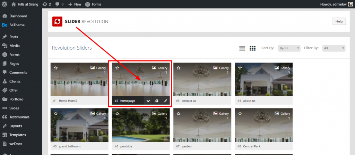Click the adminbw avatar icon
Screen dimensions: 355x155
click(350, 4)
